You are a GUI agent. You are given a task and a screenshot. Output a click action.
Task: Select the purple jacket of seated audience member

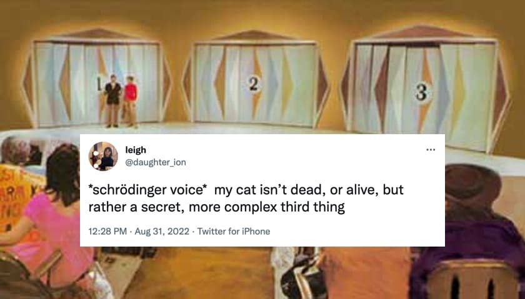pyautogui.click(x=469, y=247)
